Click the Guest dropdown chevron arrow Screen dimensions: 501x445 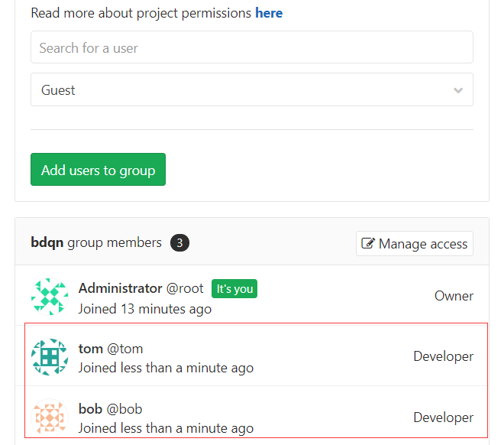458,90
